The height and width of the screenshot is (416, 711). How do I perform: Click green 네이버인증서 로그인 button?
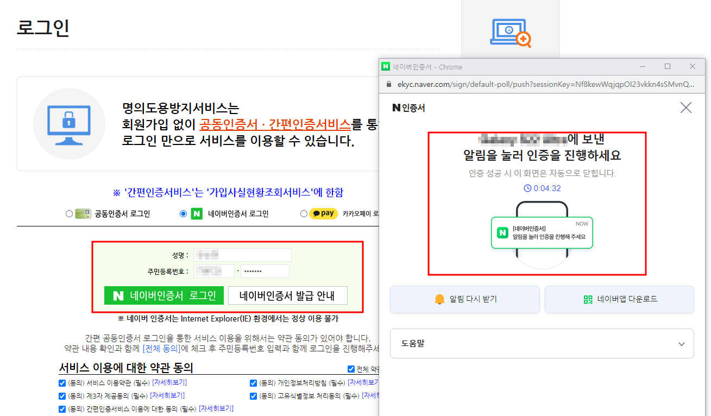pyautogui.click(x=164, y=295)
